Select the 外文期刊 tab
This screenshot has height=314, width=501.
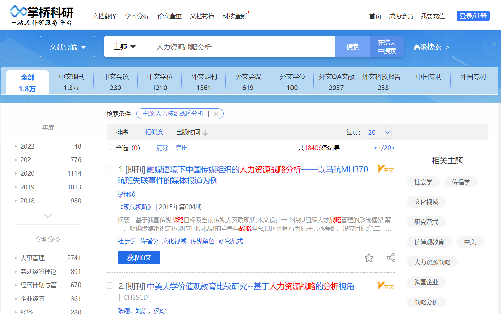tap(204, 82)
